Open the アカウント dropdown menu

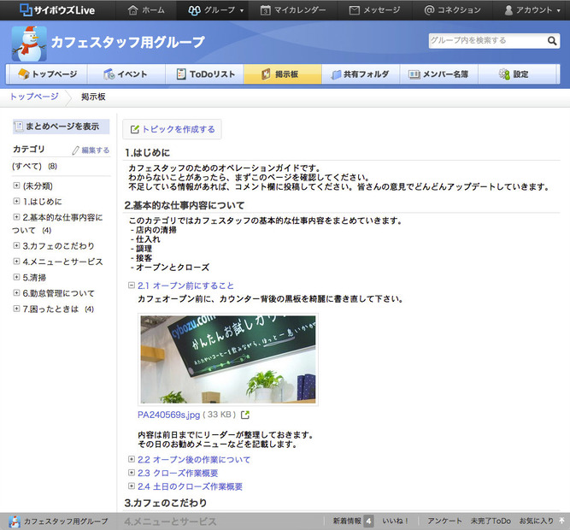[532, 10]
